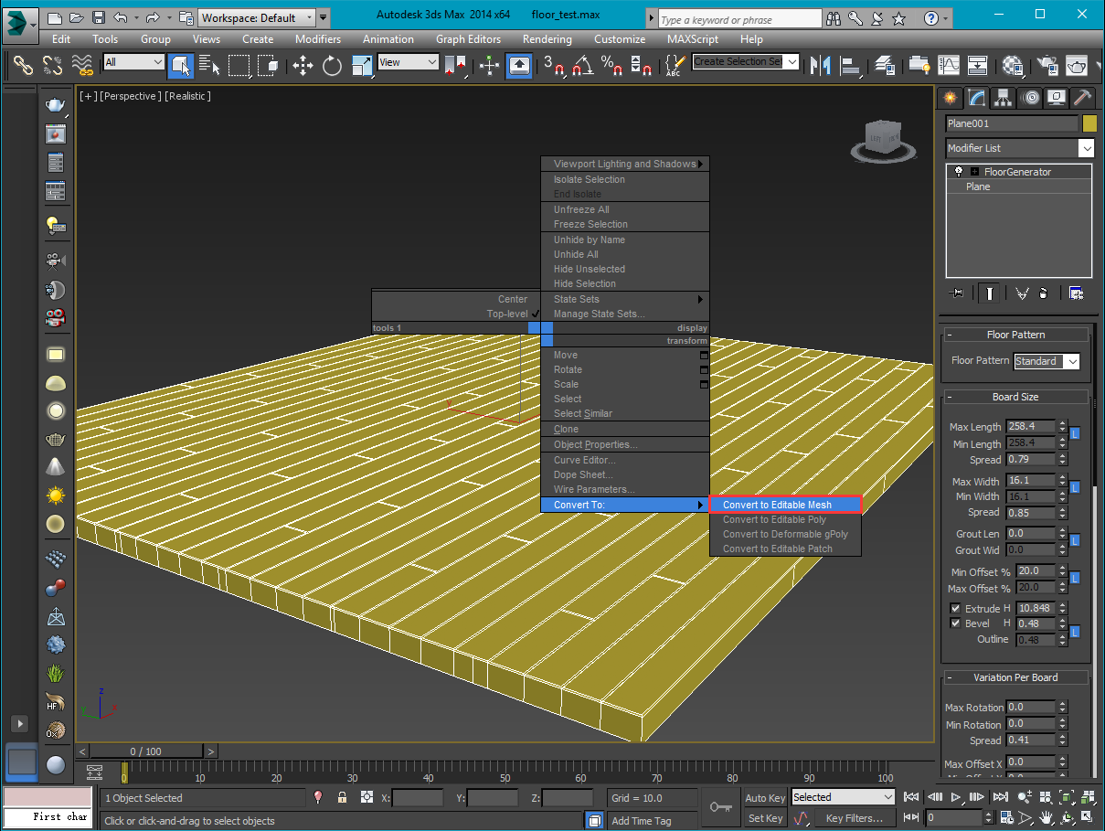
Task: Click the Plane001 object color swatch
Action: 1089,123
